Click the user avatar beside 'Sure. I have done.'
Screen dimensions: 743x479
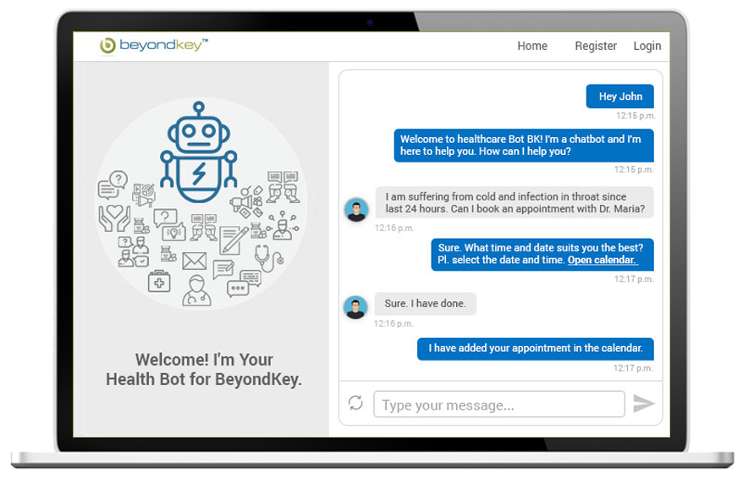[355, 307]
